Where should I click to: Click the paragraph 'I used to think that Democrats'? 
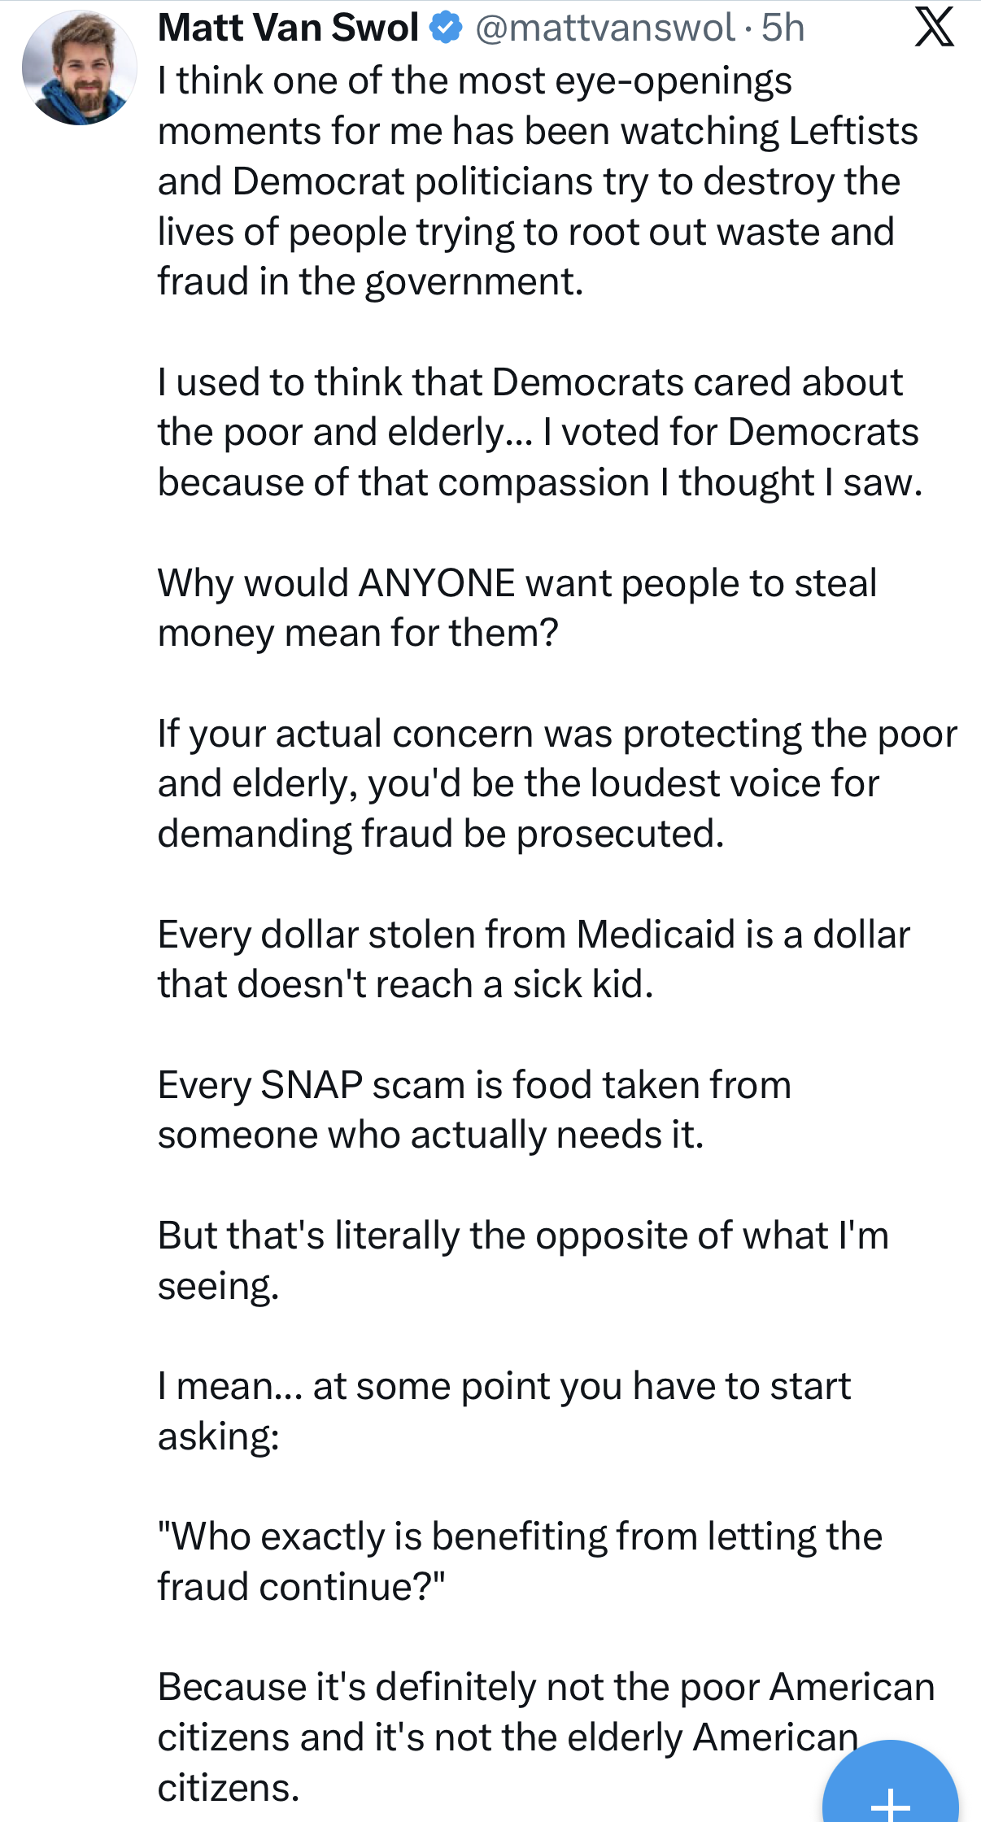click(x=537, y=432)
